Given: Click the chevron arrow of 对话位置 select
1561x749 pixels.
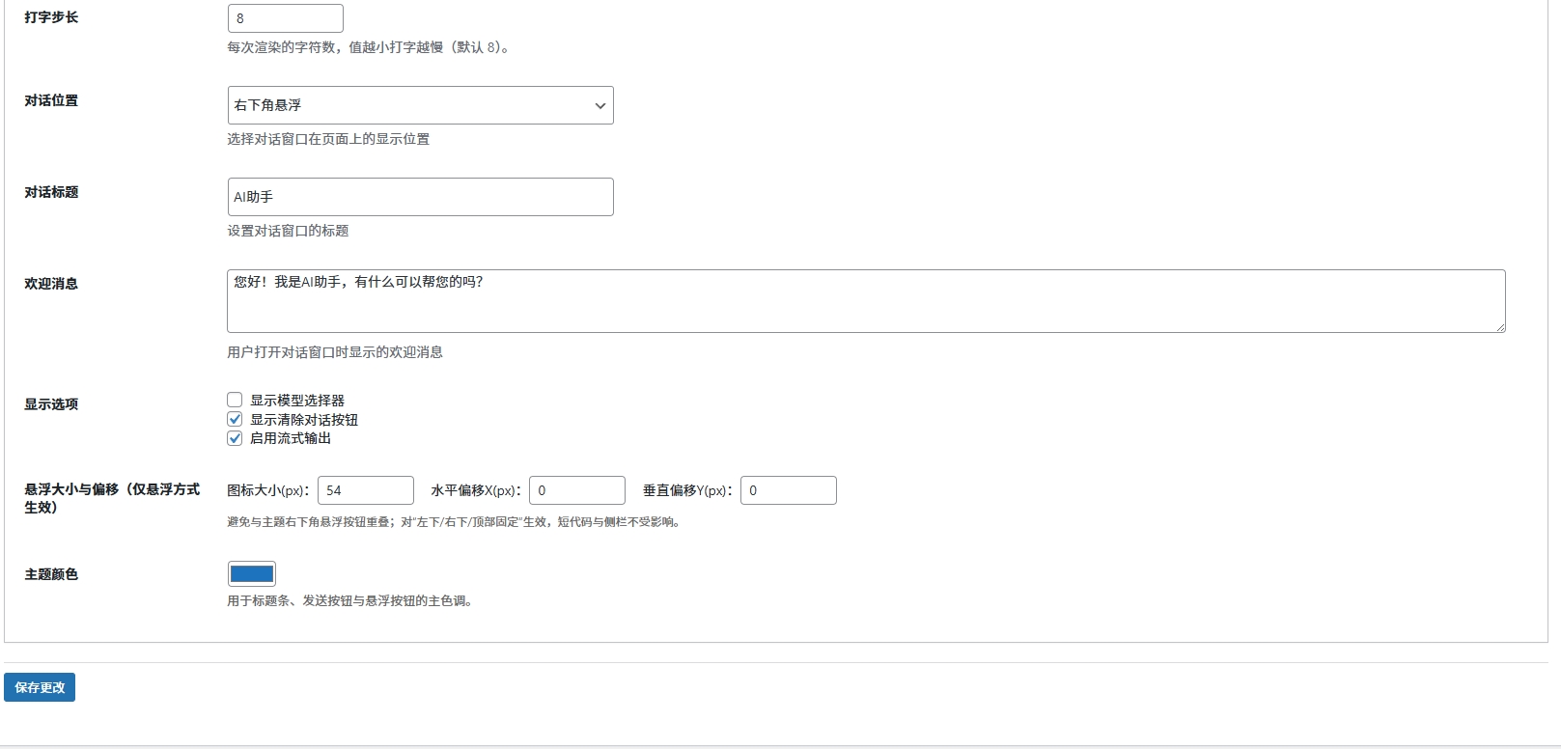Looking at the screenshot, I should (x=599, y=106).
